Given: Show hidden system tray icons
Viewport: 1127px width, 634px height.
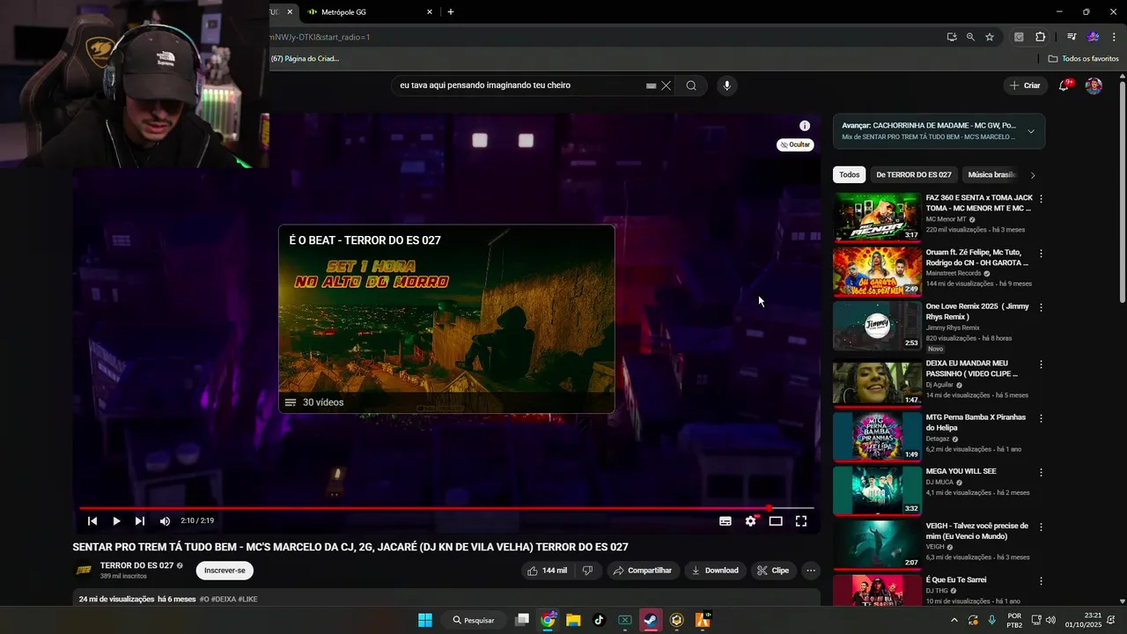Looking at the screenshot, I should (x=954, y=620).
